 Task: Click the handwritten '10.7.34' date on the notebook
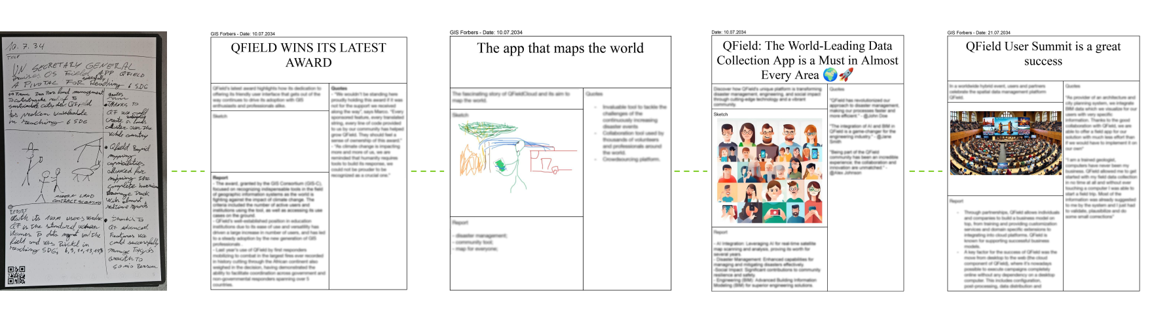(x=26, y=46)
